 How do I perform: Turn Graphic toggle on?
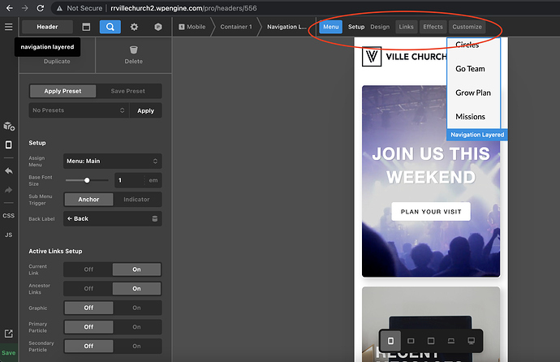coord(136,308)
